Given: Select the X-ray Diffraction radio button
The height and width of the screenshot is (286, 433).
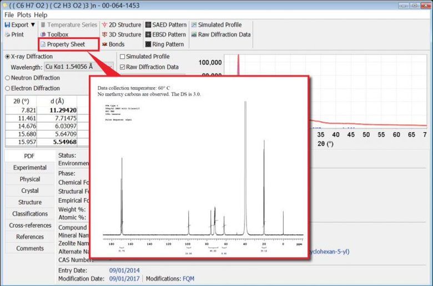Looking at the screenshot, I should pos(7,57).
